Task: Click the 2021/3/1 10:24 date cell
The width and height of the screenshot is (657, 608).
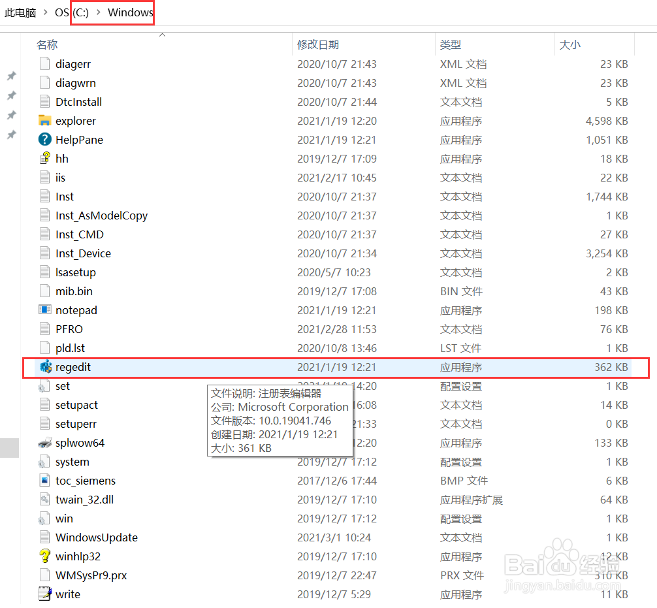Action: click(x=334, y=537)
